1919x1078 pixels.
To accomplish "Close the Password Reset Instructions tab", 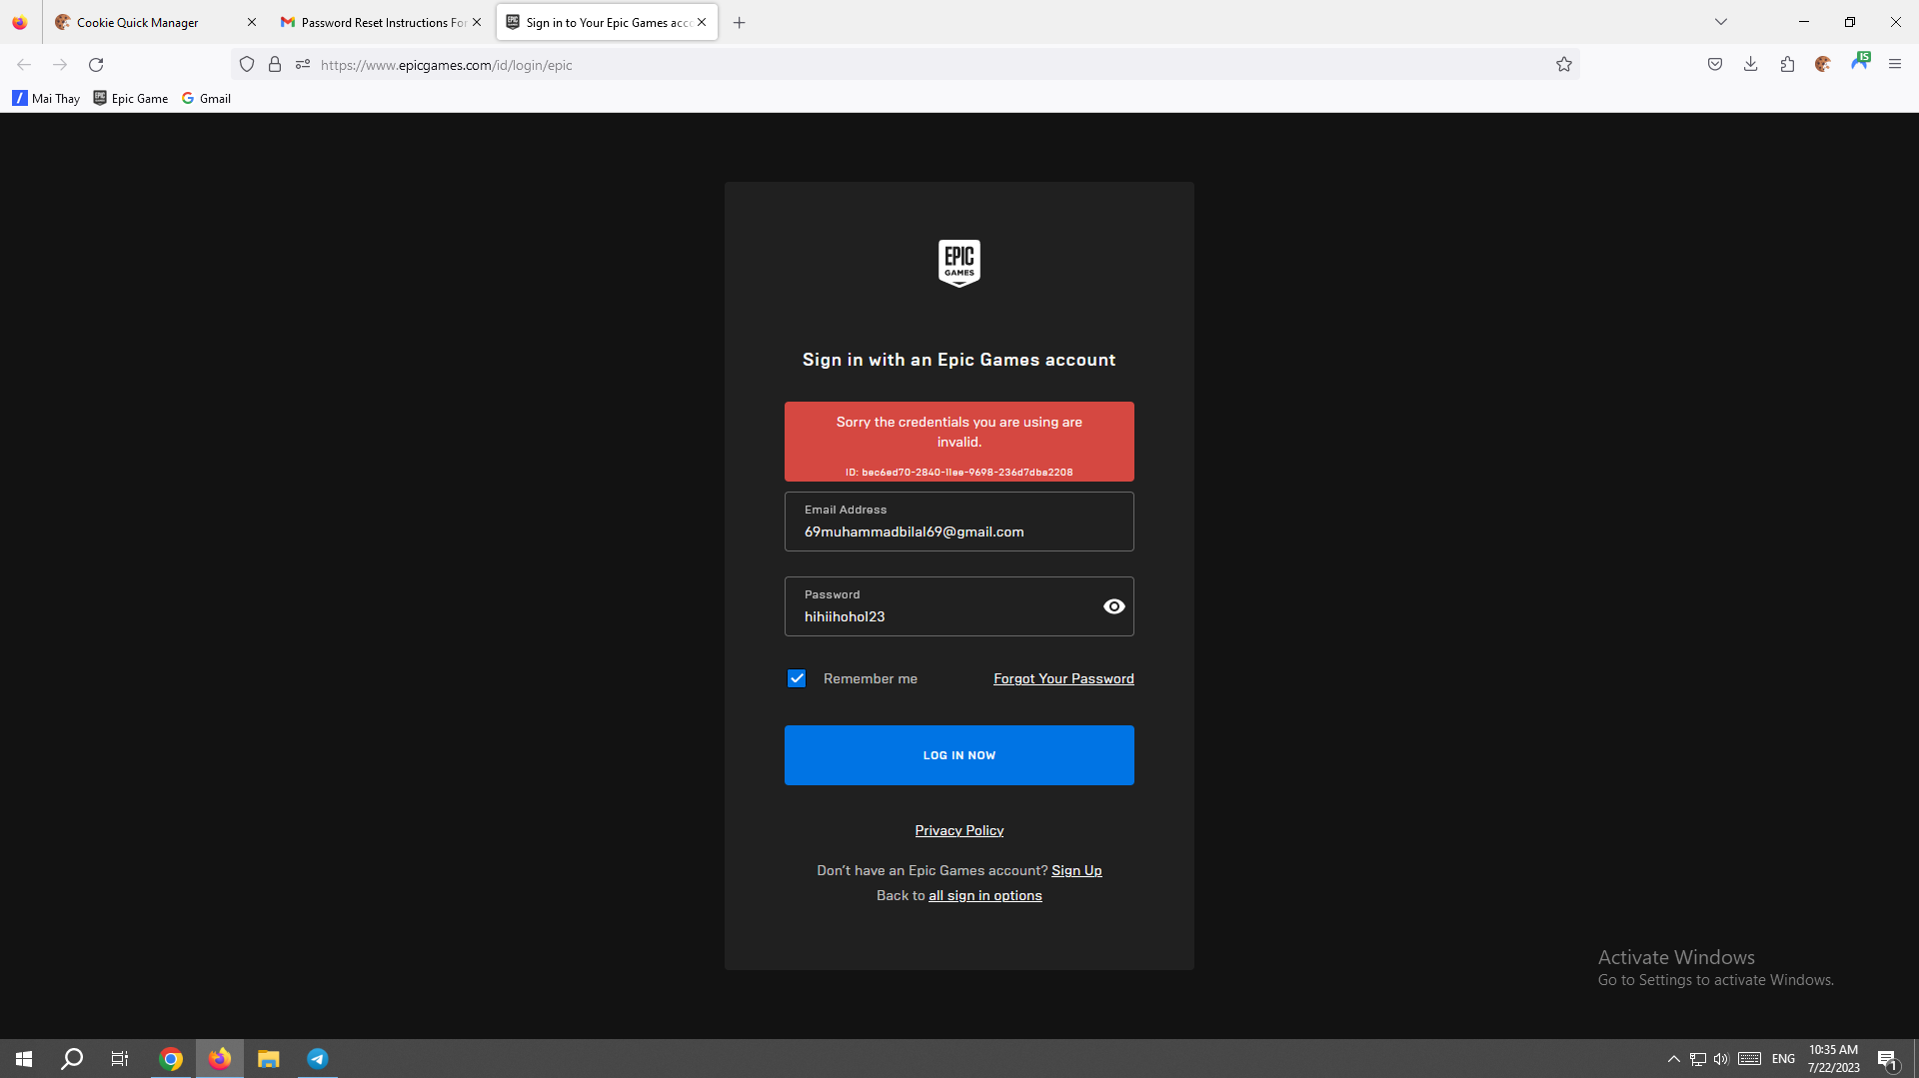I will 477,22.
